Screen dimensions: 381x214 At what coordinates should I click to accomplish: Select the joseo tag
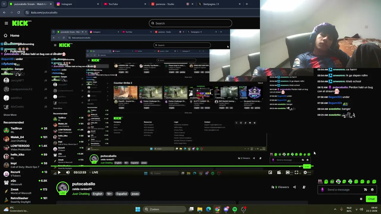[135, 194]
